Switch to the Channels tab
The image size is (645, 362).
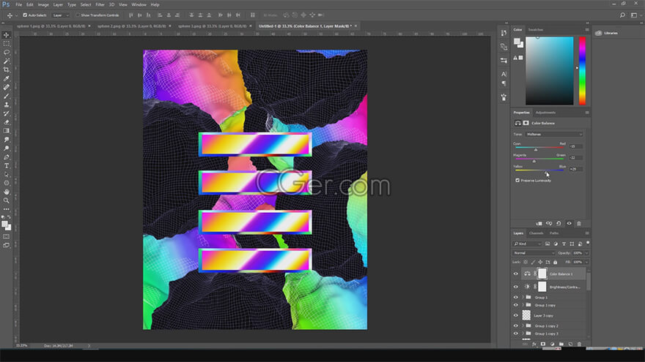pyautogui.click(x=536, y=233)
